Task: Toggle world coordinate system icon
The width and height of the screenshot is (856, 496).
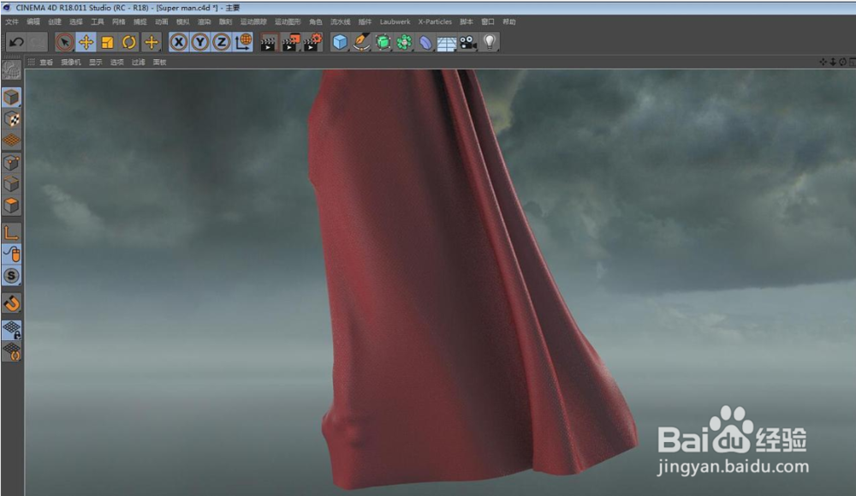Action: coord(243,42)
